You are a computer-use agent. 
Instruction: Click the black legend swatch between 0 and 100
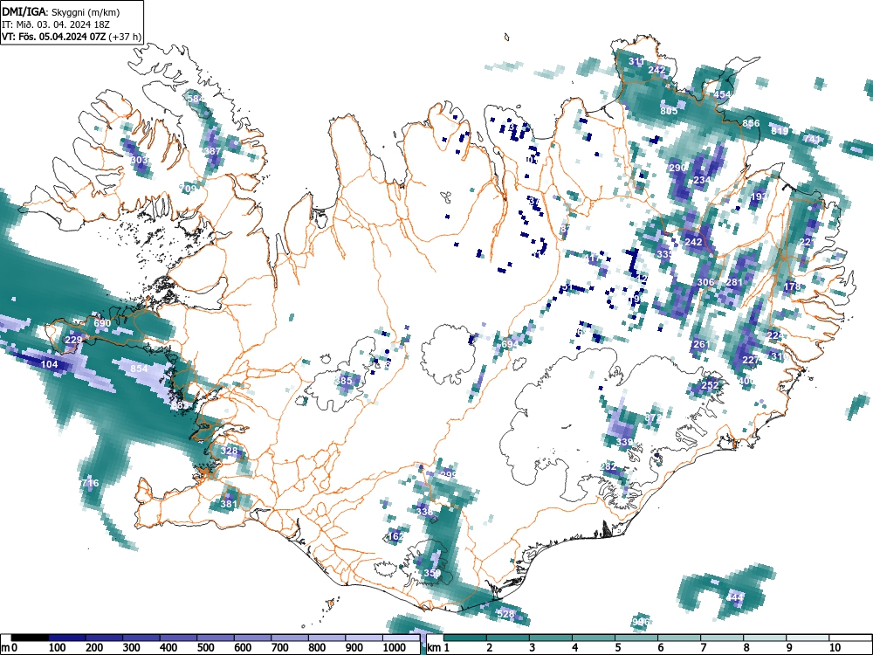click(x=30, y=638)
